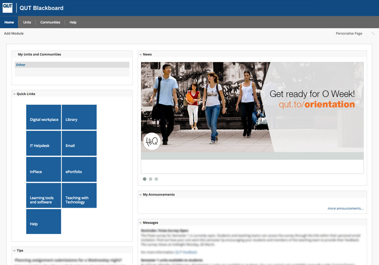Launch InPlace from Quick Links
This screenshot has width=379, height=265.
coord(43,169)
